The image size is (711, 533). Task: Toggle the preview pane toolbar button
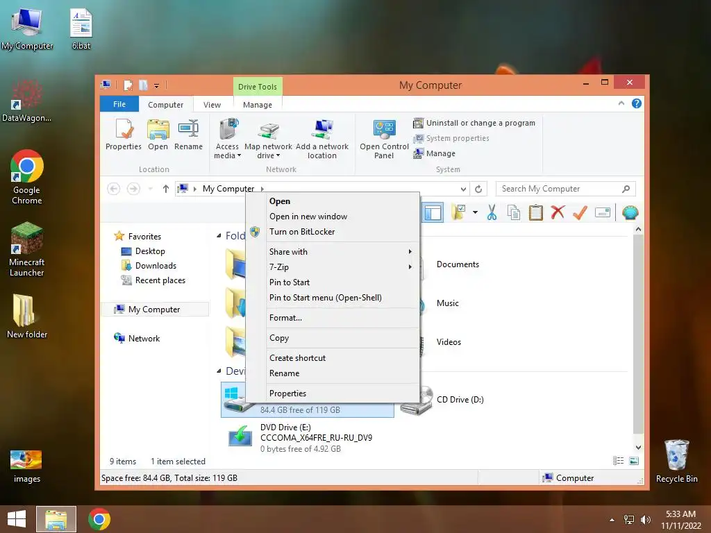click(x=433, y=212)
